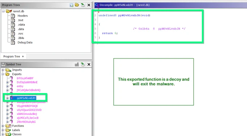Select the Exports folder
This screenshot has height=136, width=247.
pyautogui.click(x=17, y=74)
